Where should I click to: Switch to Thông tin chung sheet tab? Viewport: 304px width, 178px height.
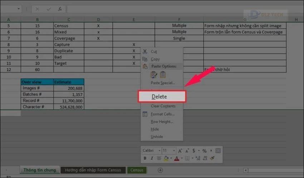click(x=40, y=170)
